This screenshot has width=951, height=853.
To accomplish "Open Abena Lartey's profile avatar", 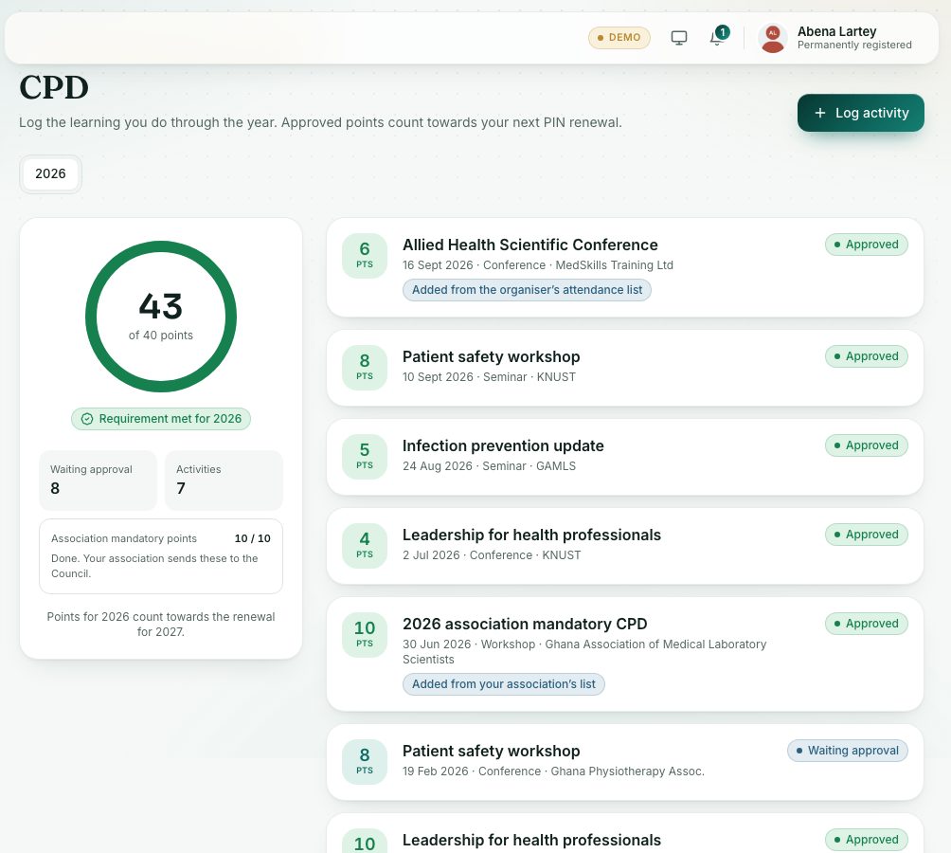I will pyautogui.click(x=772, y=38).
